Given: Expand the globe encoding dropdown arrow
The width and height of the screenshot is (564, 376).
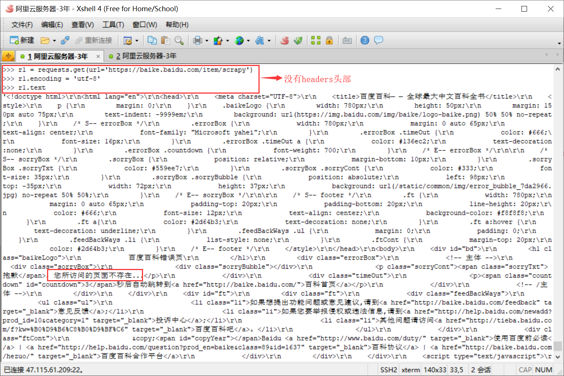Looking at the screenshot, I should (x=248, y=41).
